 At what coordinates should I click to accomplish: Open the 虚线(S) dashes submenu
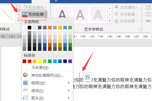pyautogui.click(x=47, y=90)
